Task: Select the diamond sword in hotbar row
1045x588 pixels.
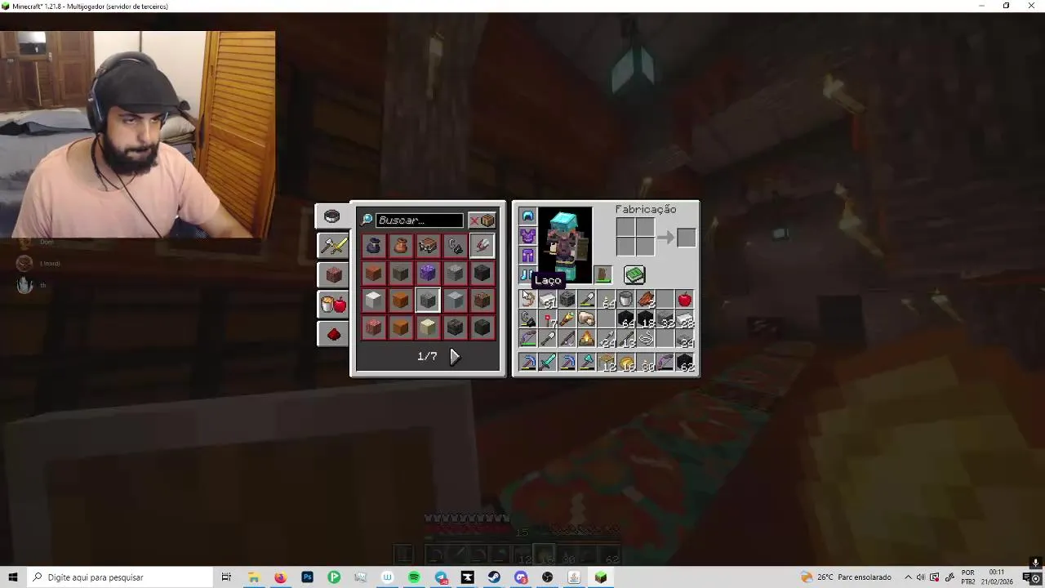Action: (x=548, y=361)
